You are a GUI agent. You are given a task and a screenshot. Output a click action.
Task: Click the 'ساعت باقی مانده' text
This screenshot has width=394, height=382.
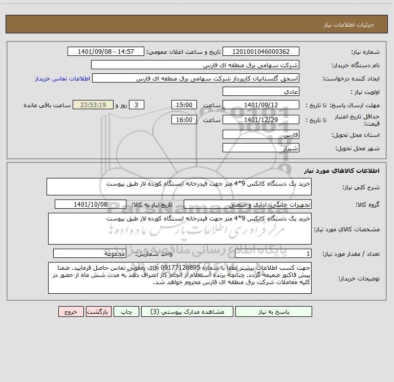click(x=47, y=105)
